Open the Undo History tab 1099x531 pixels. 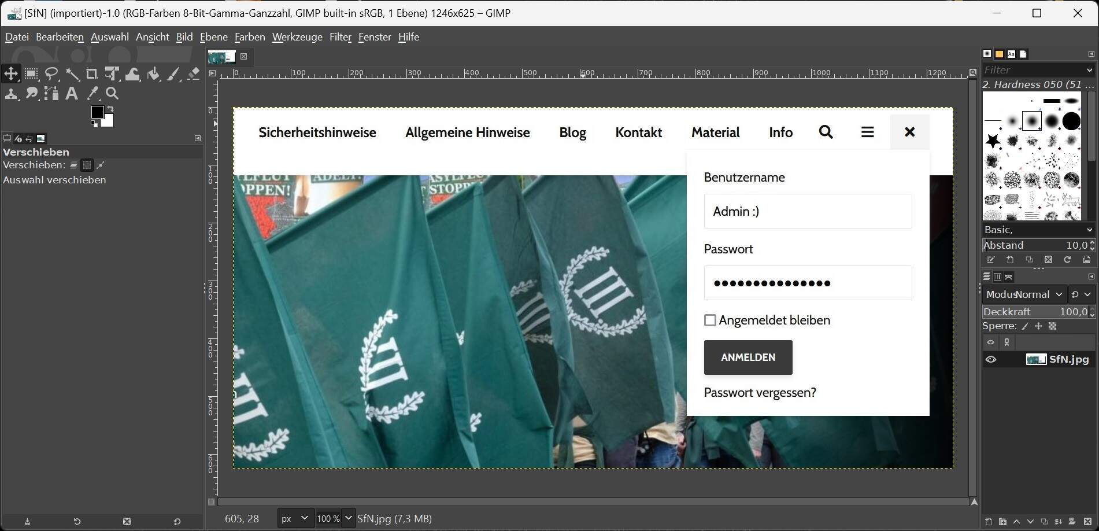pyautogui.click(x=29, y=138)
